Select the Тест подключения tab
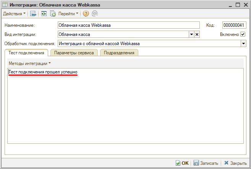The image size is (251, 169). 26,53
